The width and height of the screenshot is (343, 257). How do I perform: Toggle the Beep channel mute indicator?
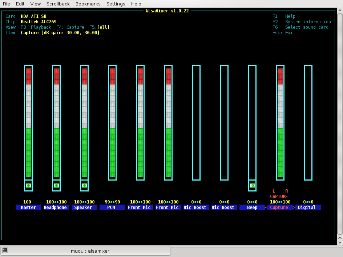(252, 186)
